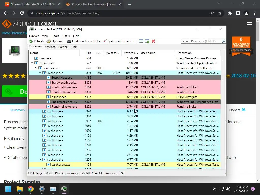This screenshot has width=260, height=195.
Task: Collapse the wininit.exe tree node
Action: 32,63
